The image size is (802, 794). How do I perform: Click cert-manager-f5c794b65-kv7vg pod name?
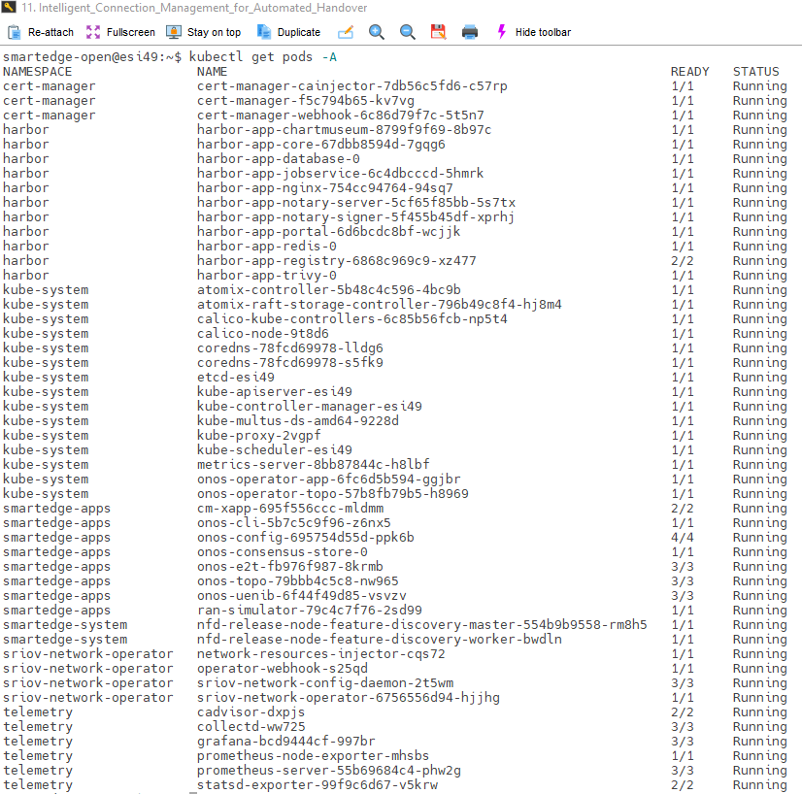pyautogui.click(x=306, y=101)
